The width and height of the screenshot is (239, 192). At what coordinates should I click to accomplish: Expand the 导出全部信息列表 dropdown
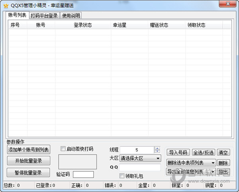click(x=191, y=172)
